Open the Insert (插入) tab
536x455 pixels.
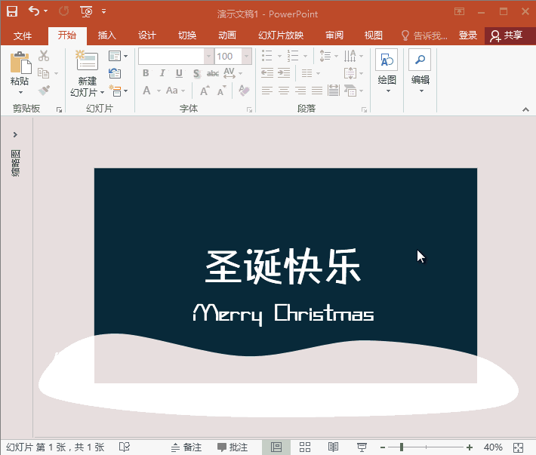pyautogui.click(x=107, y=35)
